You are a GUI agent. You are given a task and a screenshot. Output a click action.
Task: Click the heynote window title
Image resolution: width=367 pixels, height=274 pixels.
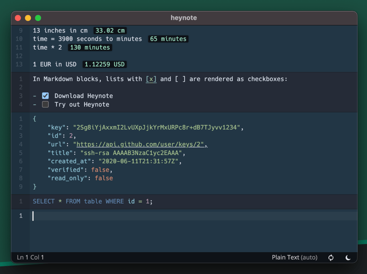pos(184,18)
